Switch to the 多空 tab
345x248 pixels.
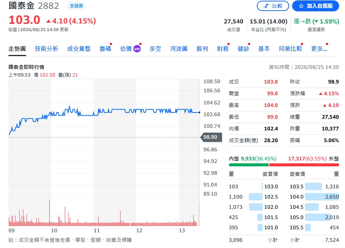pyautogui.click(x=155, y=49)
